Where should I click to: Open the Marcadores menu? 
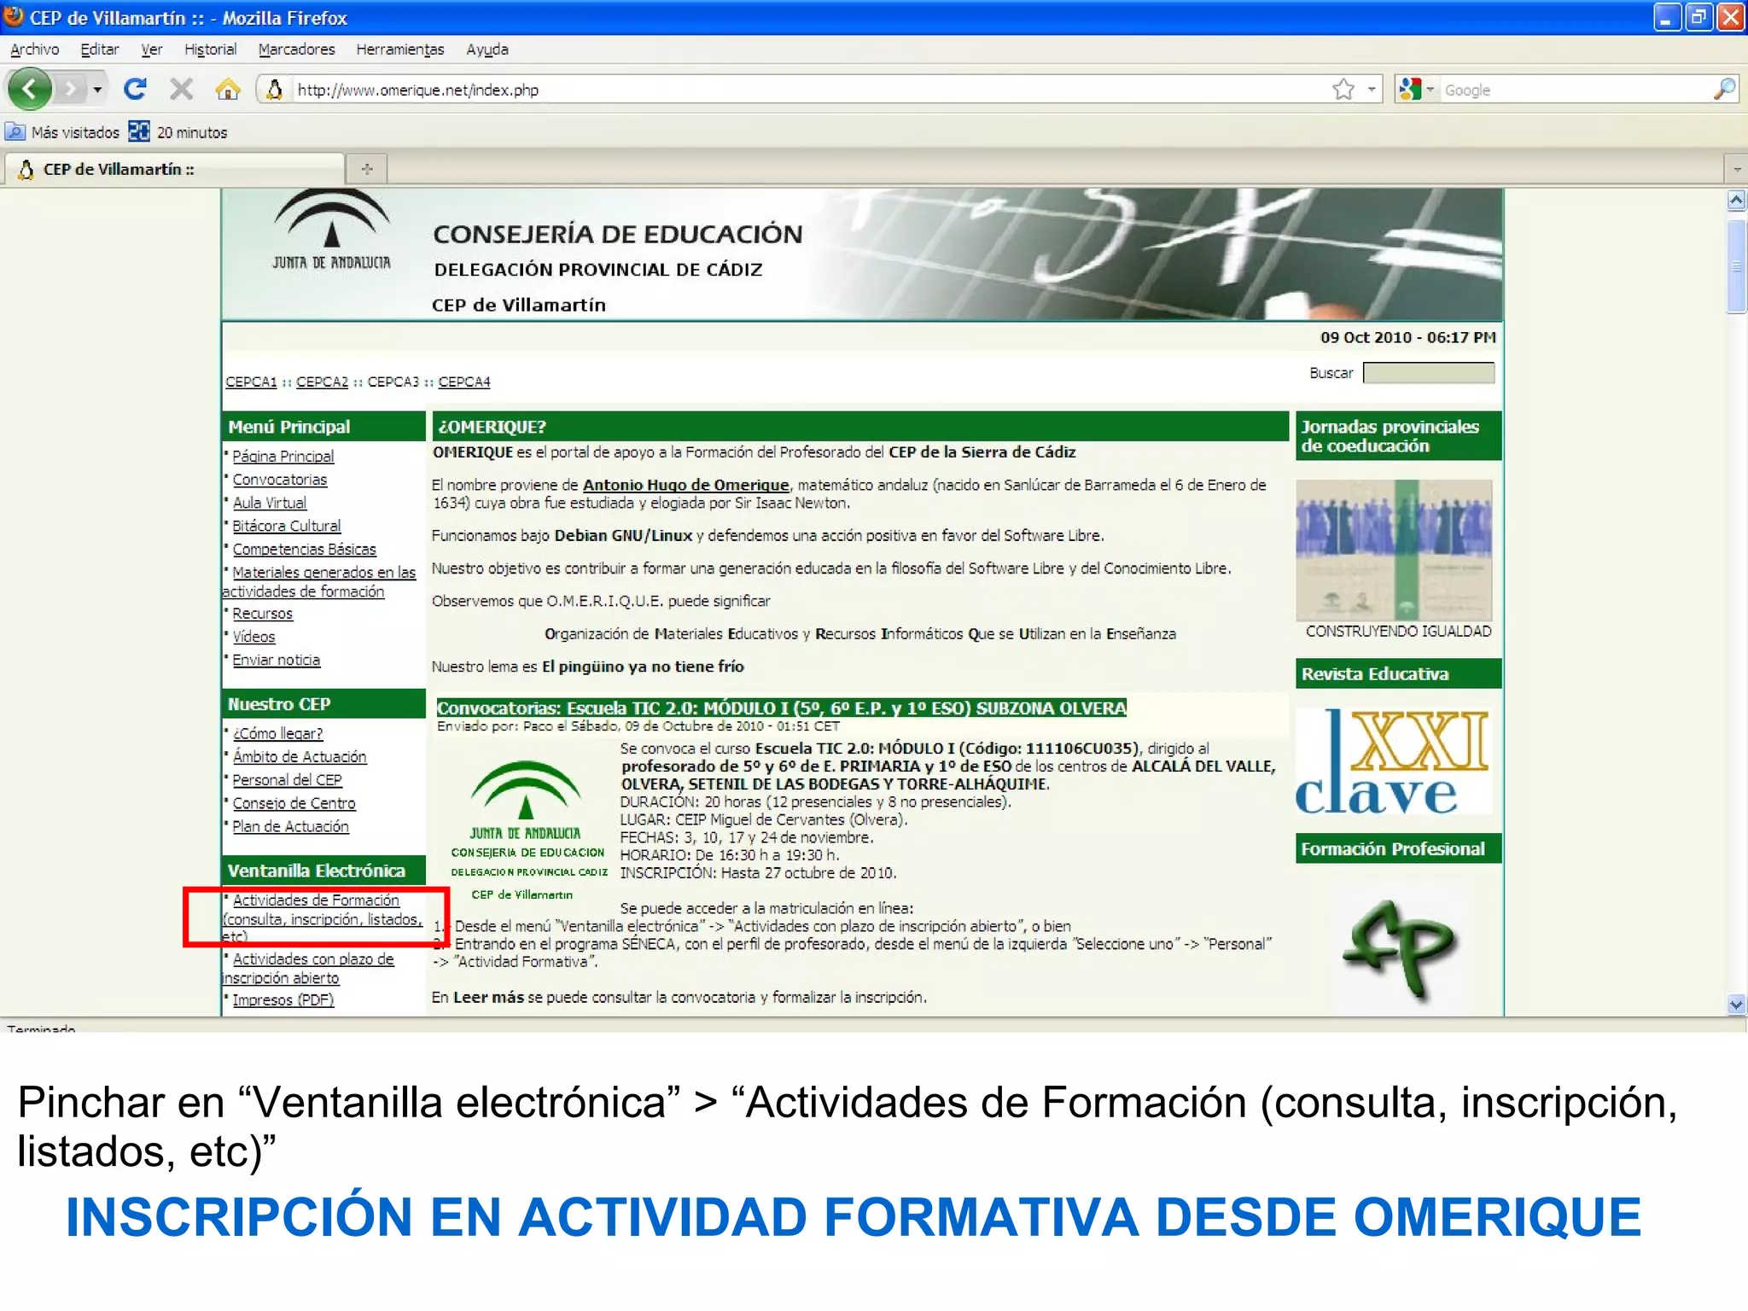(x=296, y=50)
